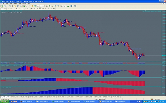Viewport: 166px width, 103px height.
Task: Select the crosshair tool
Action: click(5, 9)
